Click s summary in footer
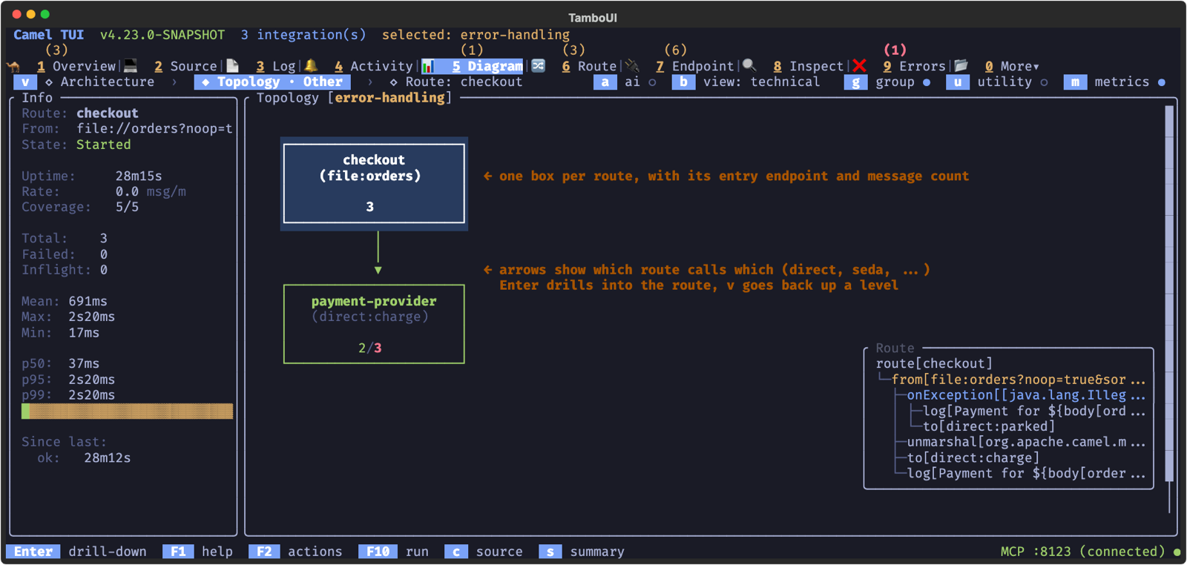The width and height of the screenshot is (1187, 565). [582, 552]
